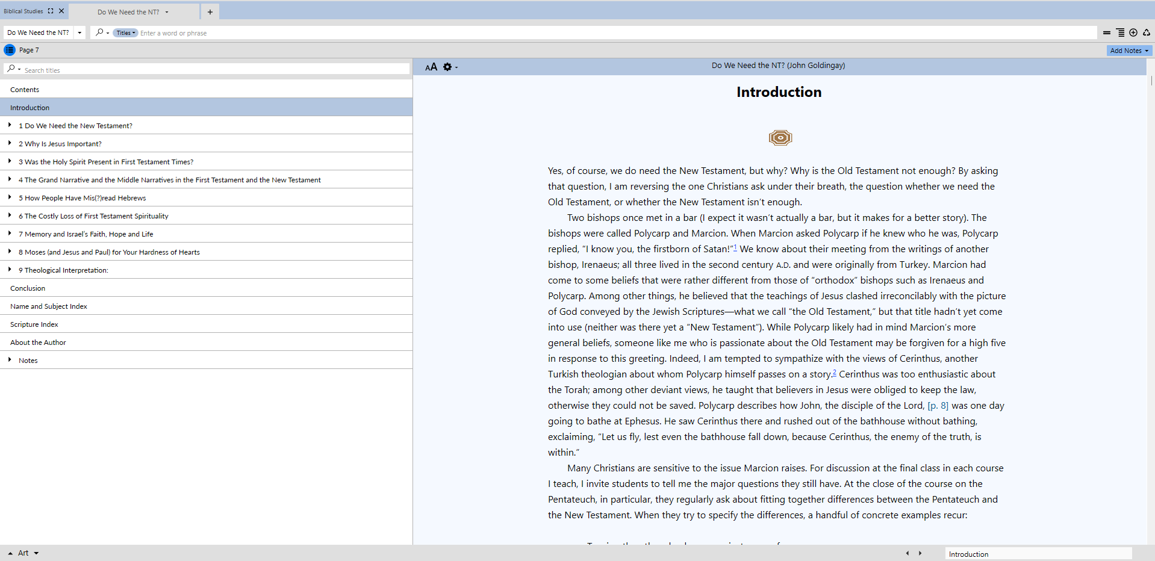Open 5 How People Have Mis(?)read Hebrews chapter
The height and width of the screenshot is (561, 1155).
click(x=82, y=198)
